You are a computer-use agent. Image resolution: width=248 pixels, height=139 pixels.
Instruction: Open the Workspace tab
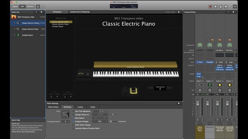point(57,12)
